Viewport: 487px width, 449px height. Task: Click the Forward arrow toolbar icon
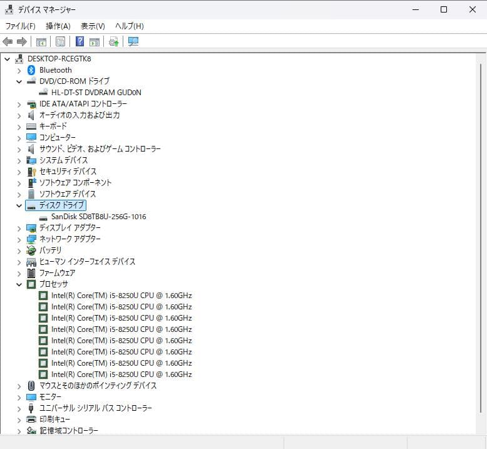click(21, 41)
